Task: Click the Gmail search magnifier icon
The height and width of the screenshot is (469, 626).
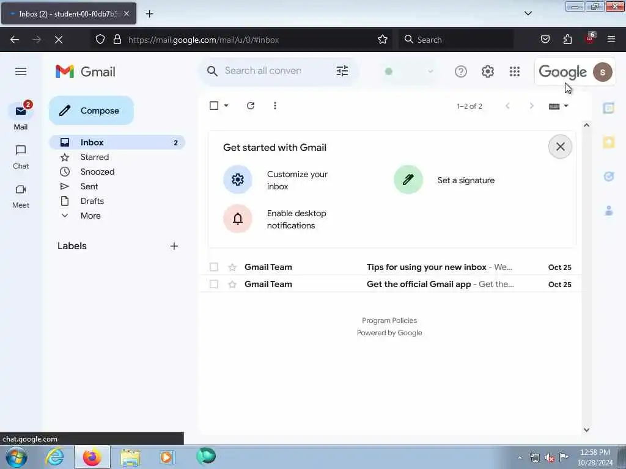Action: tap(212, 71)
